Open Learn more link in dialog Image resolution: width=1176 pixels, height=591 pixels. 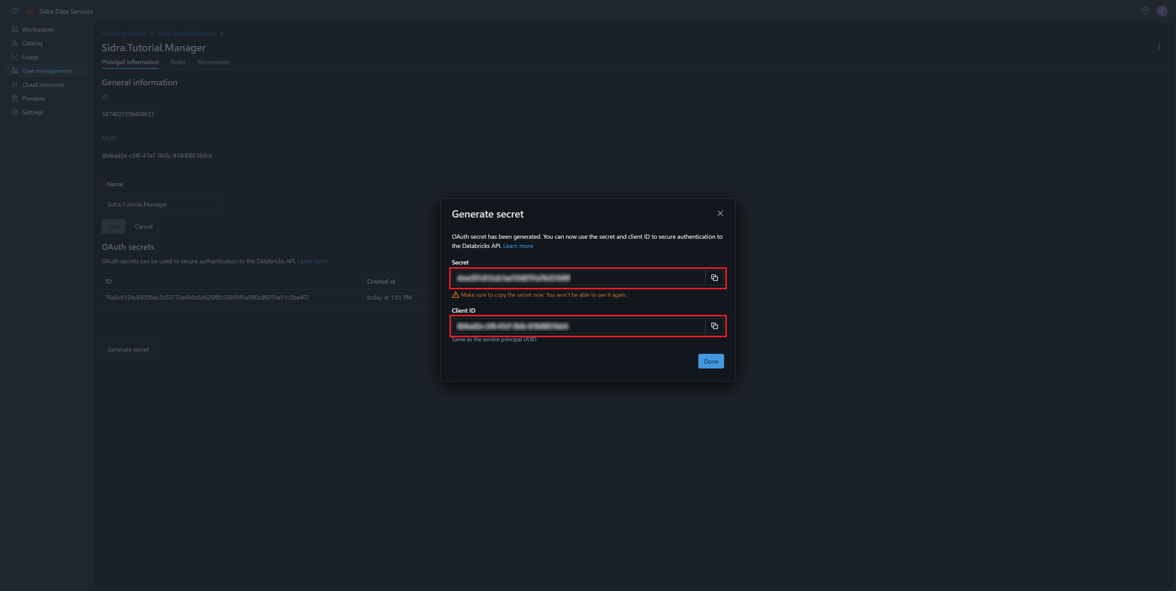518,246
